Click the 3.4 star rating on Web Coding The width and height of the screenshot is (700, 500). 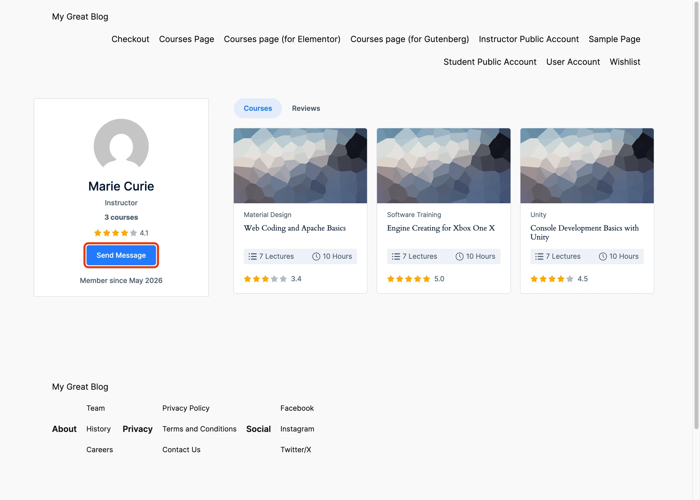point(272,279)
